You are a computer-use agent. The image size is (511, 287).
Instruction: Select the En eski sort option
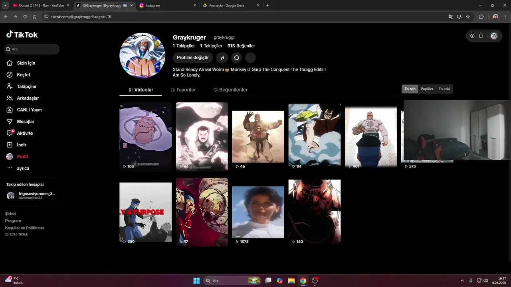444,89
